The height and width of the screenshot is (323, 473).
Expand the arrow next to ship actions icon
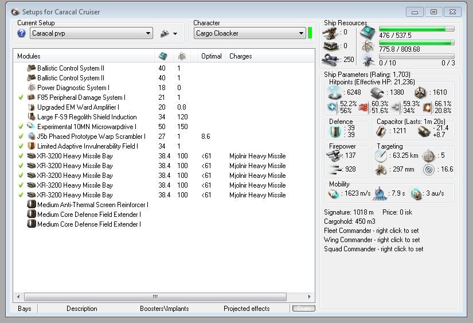point(175,34)
